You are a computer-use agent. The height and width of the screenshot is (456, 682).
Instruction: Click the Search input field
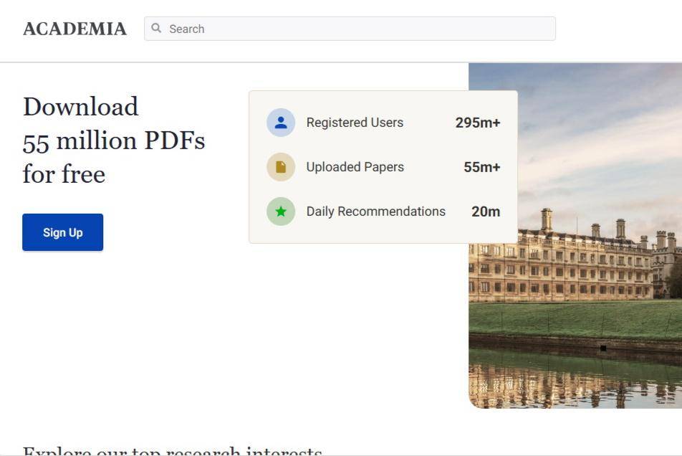(350, 29)
